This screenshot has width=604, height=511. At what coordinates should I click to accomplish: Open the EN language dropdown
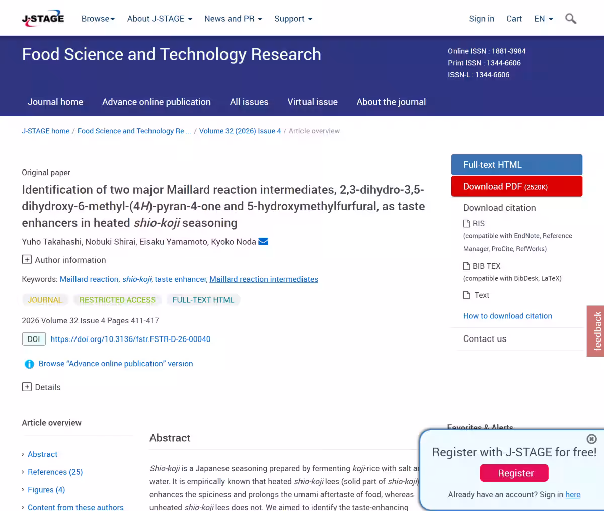tap(544, 19)
